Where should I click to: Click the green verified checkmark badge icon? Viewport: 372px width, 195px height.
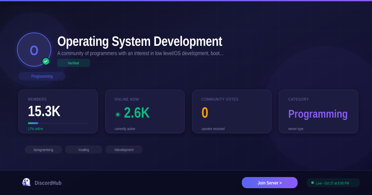coord(46,61)
